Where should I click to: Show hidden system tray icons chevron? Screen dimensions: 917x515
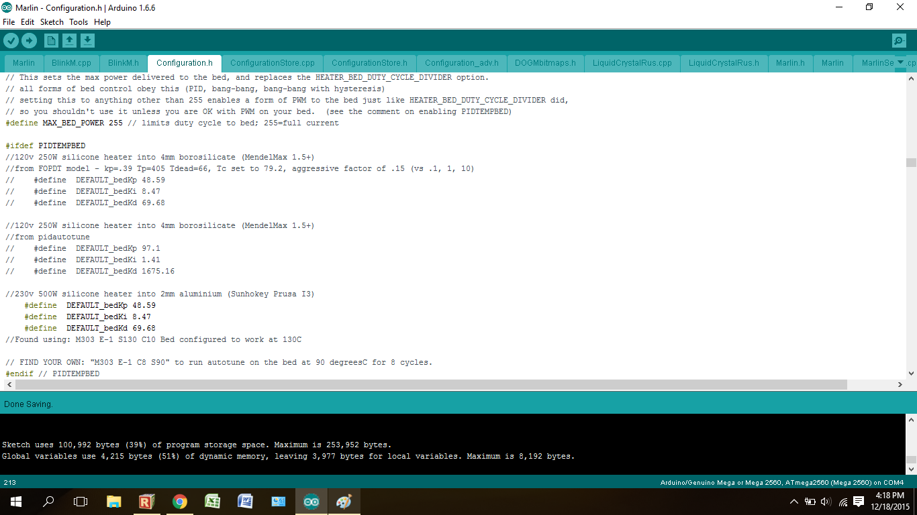coord(794,502)
